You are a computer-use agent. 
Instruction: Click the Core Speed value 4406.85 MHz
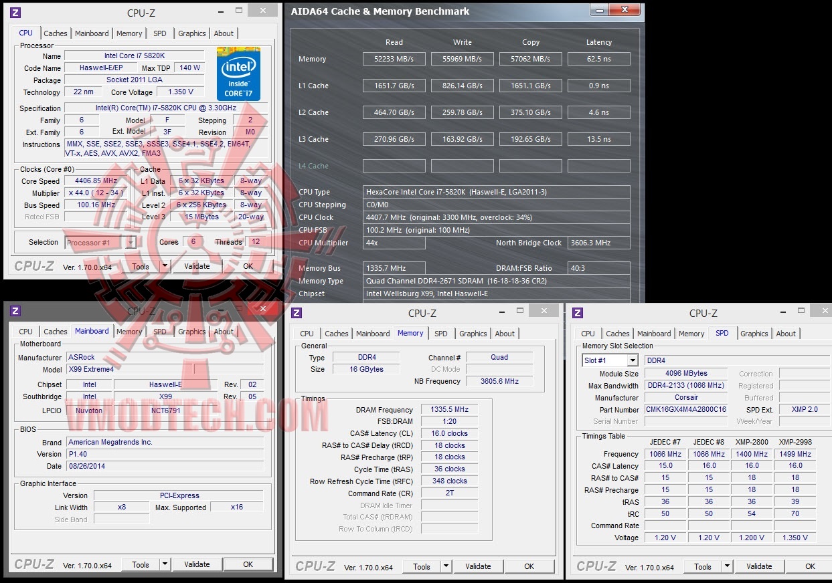pyautogui.click(x=97, y=181)
